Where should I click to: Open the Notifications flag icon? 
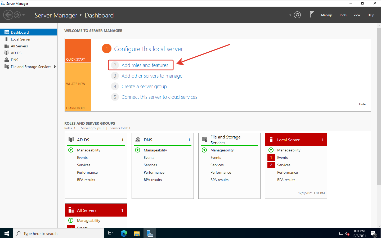[x=312, y=15]
